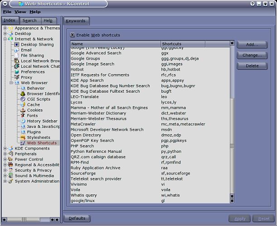277x226 pixels.
Task: Expand KDE Components tree node
Action: pyautogui.click(x=5, y=148)
